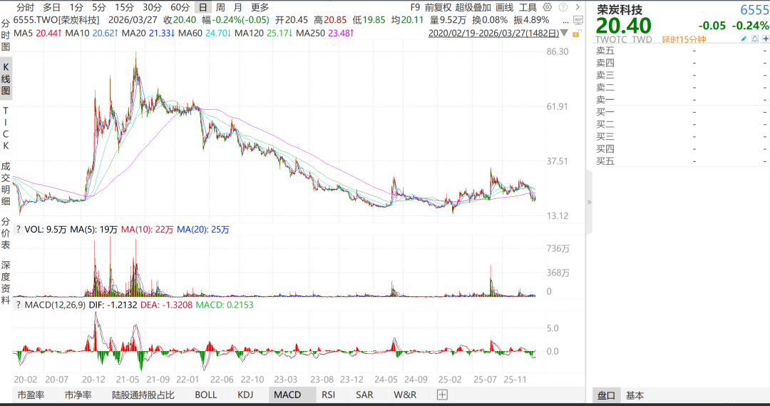Screen dimensions: 770x406
Task: Click the orange lock icon beside date range
Action: (576, 33)
